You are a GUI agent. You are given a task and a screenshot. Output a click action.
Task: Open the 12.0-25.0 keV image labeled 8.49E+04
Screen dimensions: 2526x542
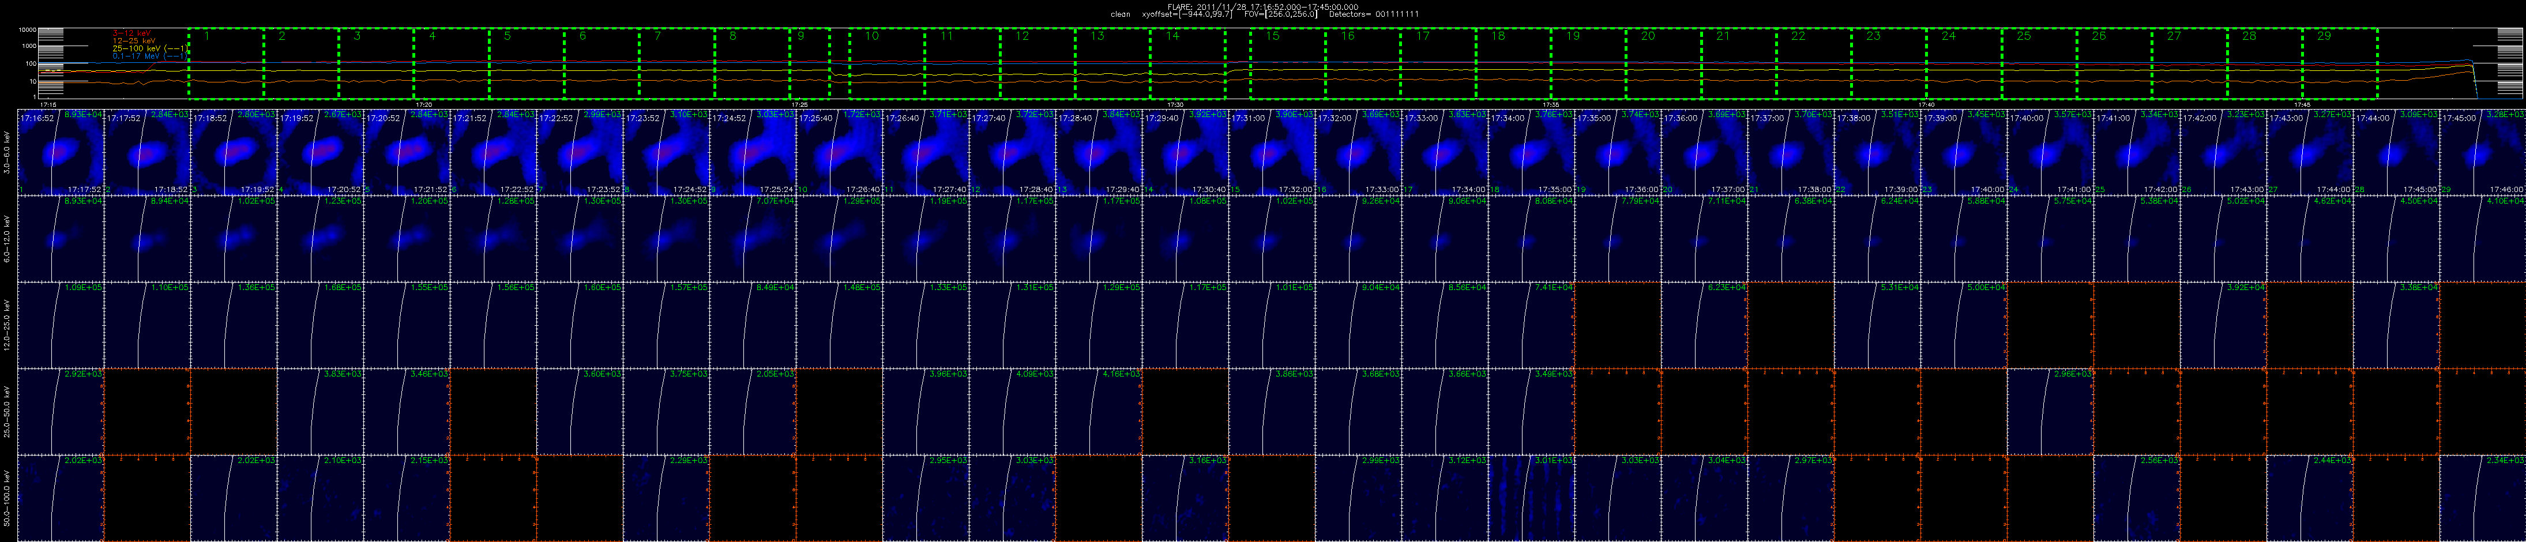(753, 325)
